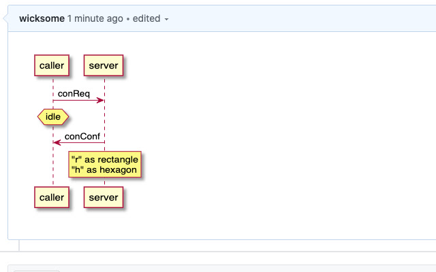The height and width of the screenshot is (272, 436).
Task: Open the '1 minute ago' timestamp link
Action: coord(95,18)
